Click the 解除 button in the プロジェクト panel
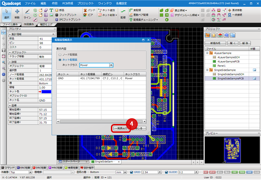This screenshot has width=261, height=180. pyautogui.click(x=245, y=43)
